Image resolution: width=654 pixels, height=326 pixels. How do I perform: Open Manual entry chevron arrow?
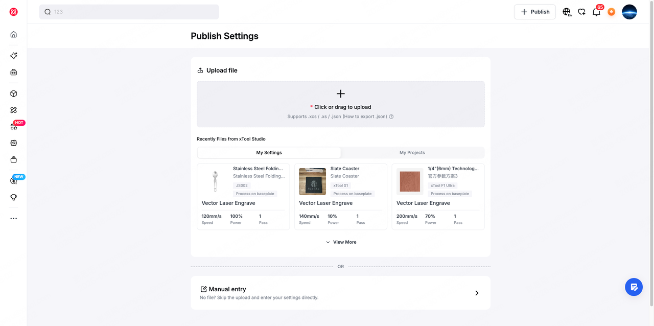pos(477,293)
